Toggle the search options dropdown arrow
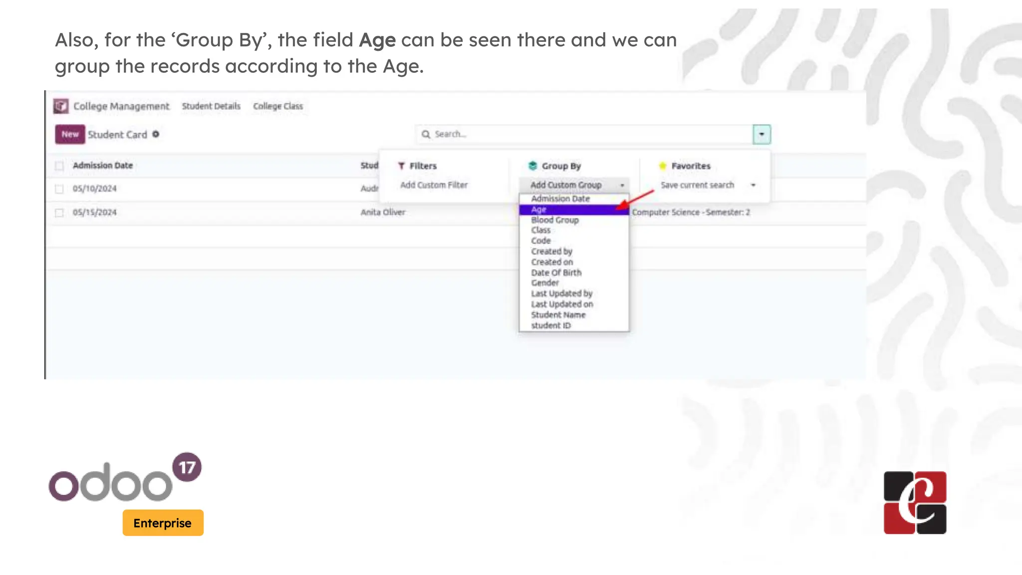Screen dimensions: 1022x575 click(x=762, y=134)
